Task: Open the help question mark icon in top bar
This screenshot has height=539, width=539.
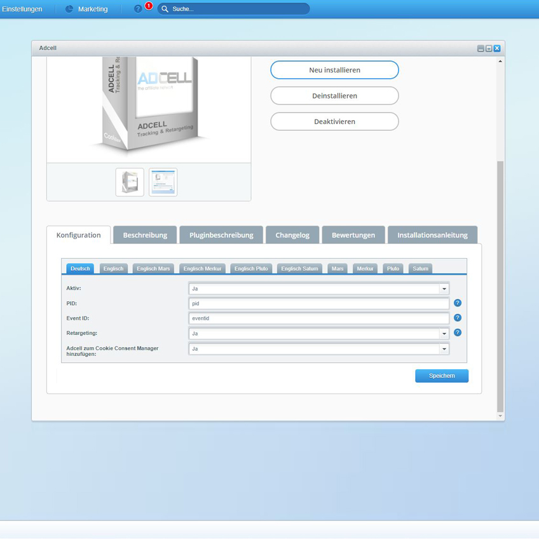Action: click(138, 9)
